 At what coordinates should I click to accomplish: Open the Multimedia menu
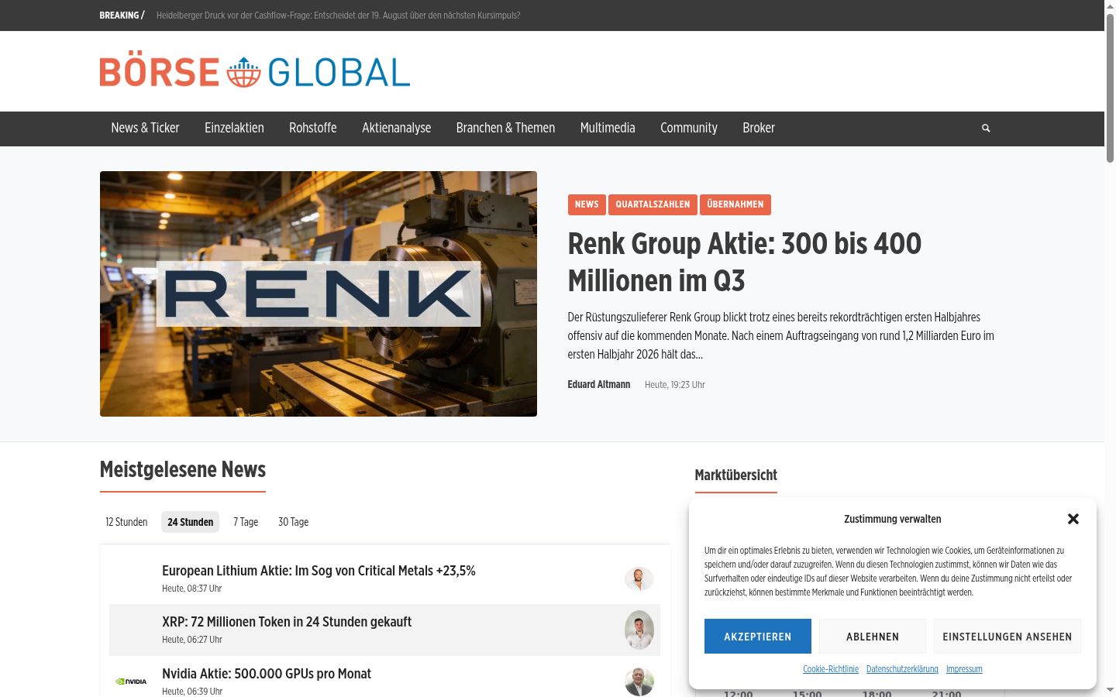click(x=608, y=129)
